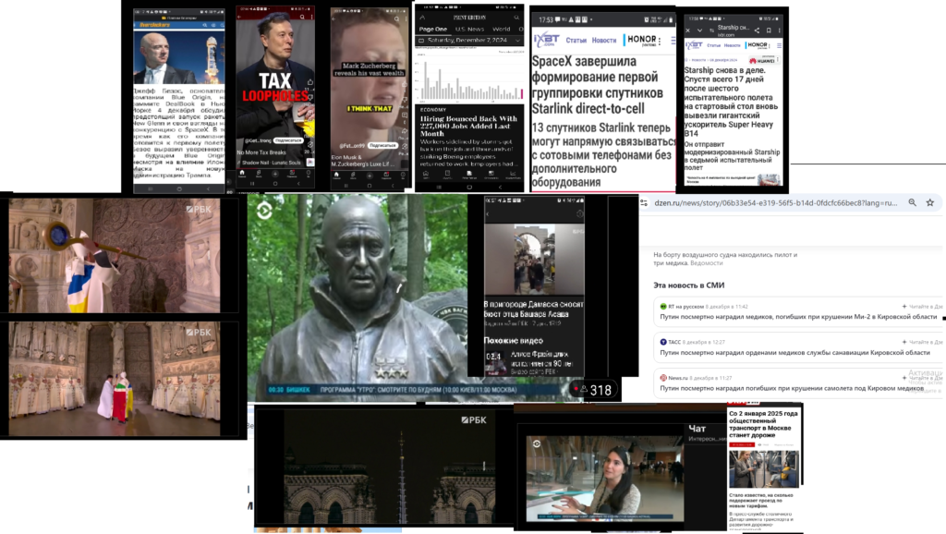Subscribe to channel in Tax Loopholes video
The height and width of the screenshot is (534, 946).
288,140
